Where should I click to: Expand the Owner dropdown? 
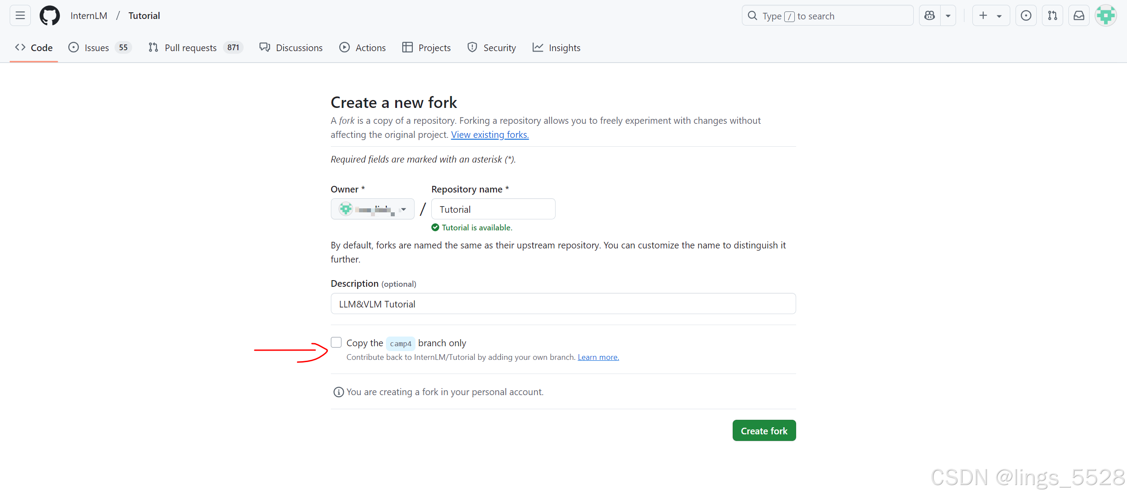(x=372, y=209)
